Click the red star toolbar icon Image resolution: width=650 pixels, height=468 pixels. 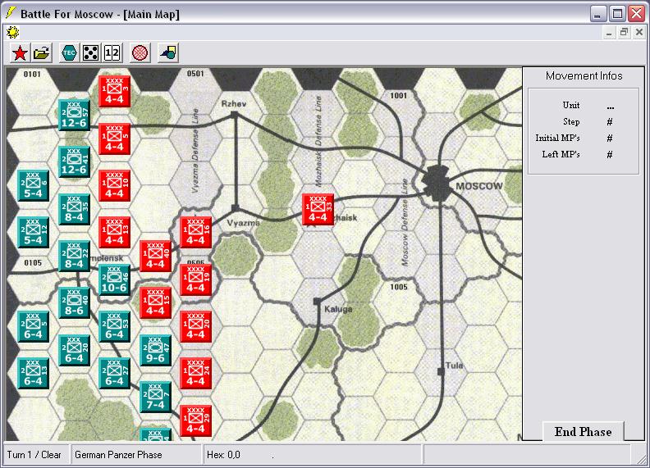tap(20, 53)
